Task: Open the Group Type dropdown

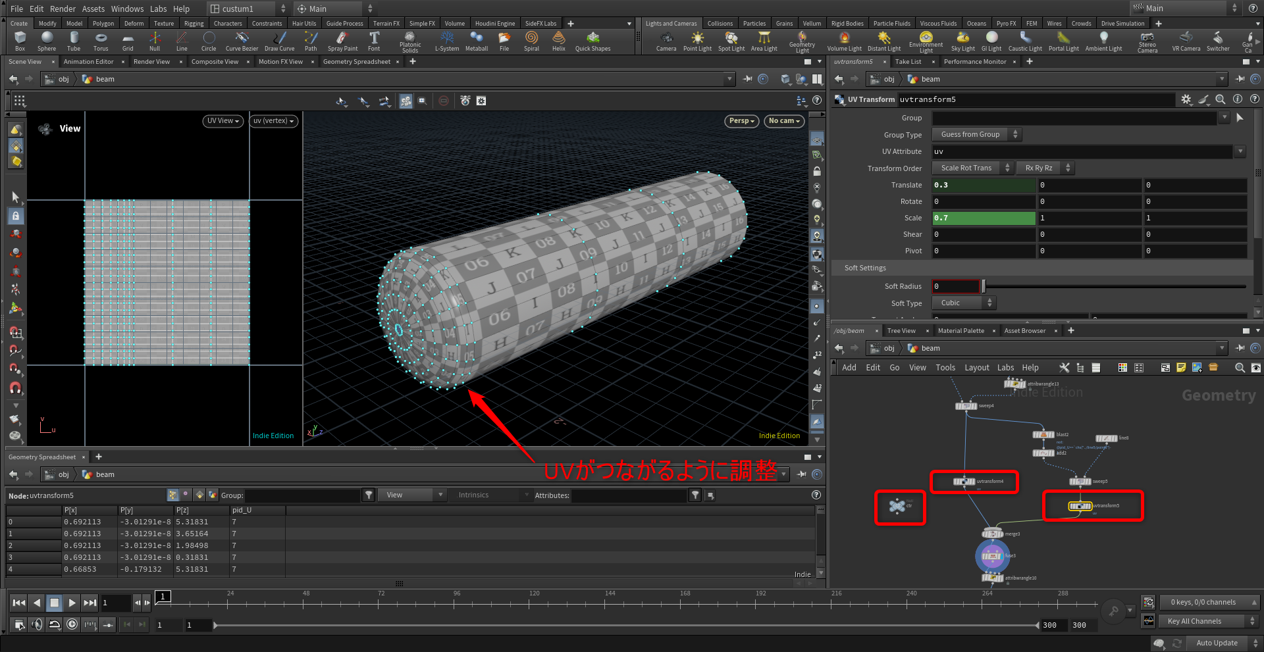Action: tap(976, 134)
